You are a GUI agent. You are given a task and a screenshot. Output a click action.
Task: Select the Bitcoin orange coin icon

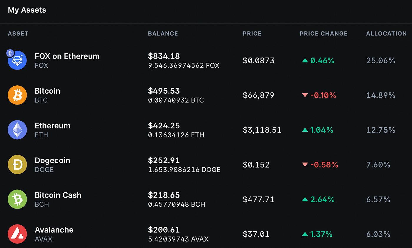17,95
